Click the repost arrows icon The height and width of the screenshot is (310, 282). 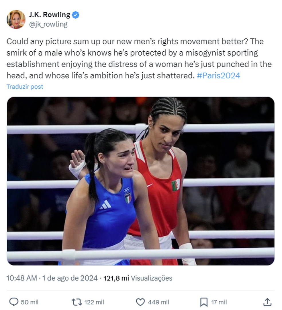pos(76,302)
